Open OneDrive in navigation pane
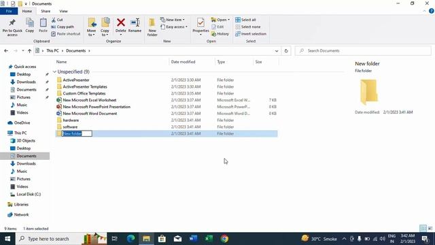Image resolution: width=435 pixels, height=245 pixels. (22, 122)
